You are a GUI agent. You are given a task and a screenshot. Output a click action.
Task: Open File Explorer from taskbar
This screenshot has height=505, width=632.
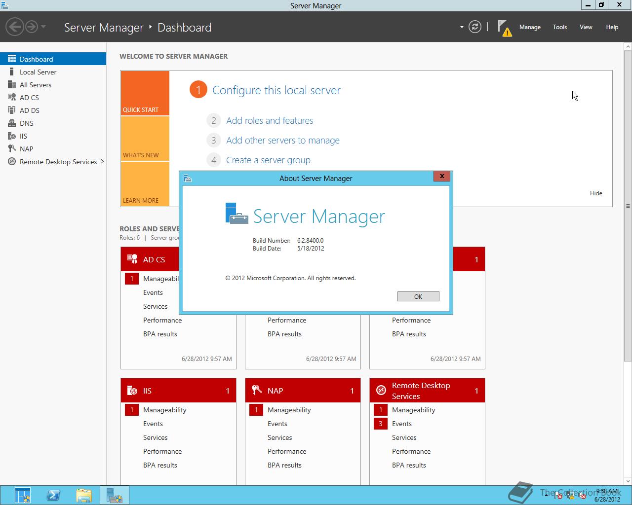tap(84, 495)
